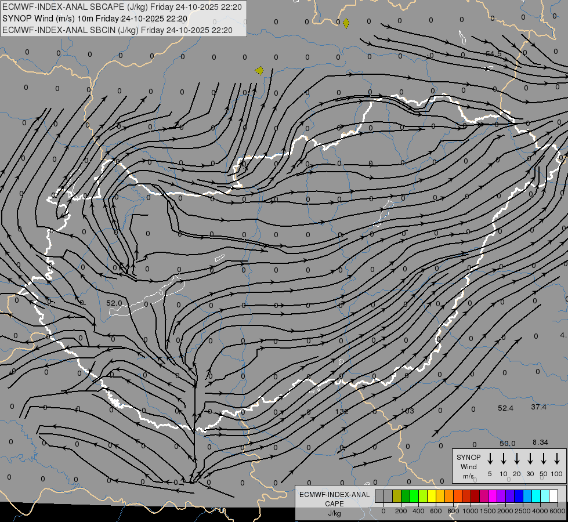568x522 pixels.
Task: Pick the white swatch ending the CAPE legend
Action: tap(553, 496)
